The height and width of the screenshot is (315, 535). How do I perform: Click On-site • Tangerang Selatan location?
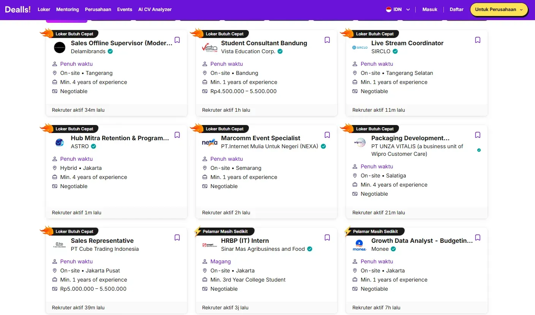click(x=397, y=73)
